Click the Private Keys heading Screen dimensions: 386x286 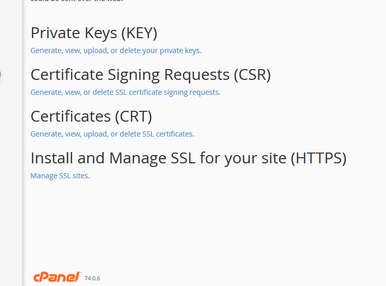coord(94,33)
